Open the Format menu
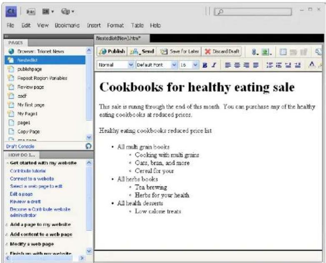 click(x=115, y=25)
